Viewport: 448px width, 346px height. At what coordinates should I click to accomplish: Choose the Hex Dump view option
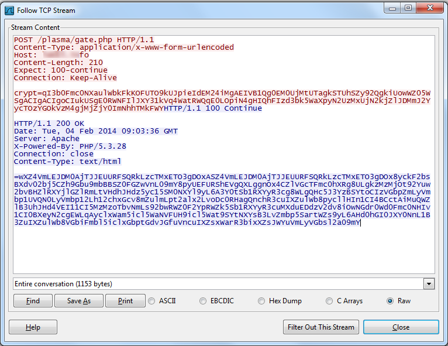point(261,301)
